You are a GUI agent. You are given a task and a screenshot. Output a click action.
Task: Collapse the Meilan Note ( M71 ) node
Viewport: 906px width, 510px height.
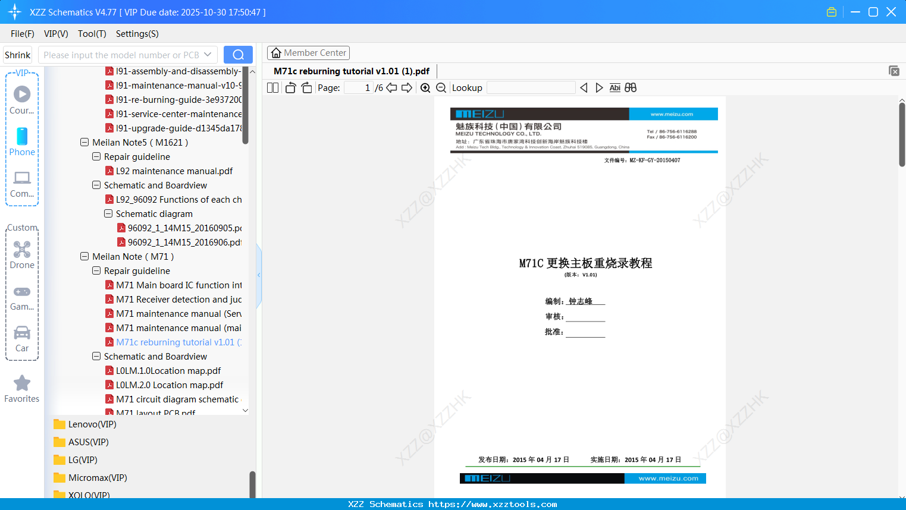tap(84, 256)
